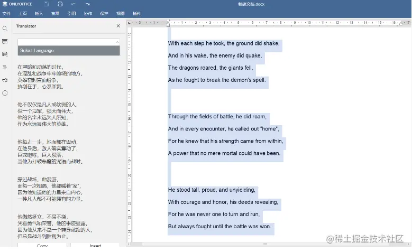412x252 pixels.
Task: Open the Search panel in left sidebar
Action: [x=5, y=29]
